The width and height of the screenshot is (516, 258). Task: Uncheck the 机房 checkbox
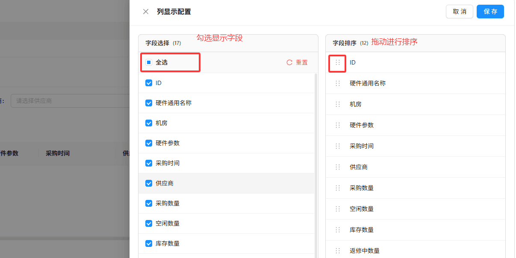[x=149, y=123]
